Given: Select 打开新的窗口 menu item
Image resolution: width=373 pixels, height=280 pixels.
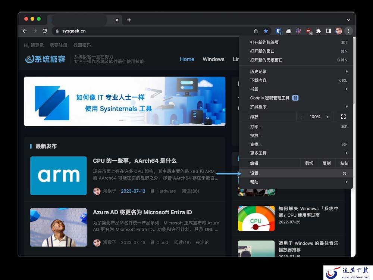Looking at the screenshot, I should pyautogui.click(x=296, y=51).
